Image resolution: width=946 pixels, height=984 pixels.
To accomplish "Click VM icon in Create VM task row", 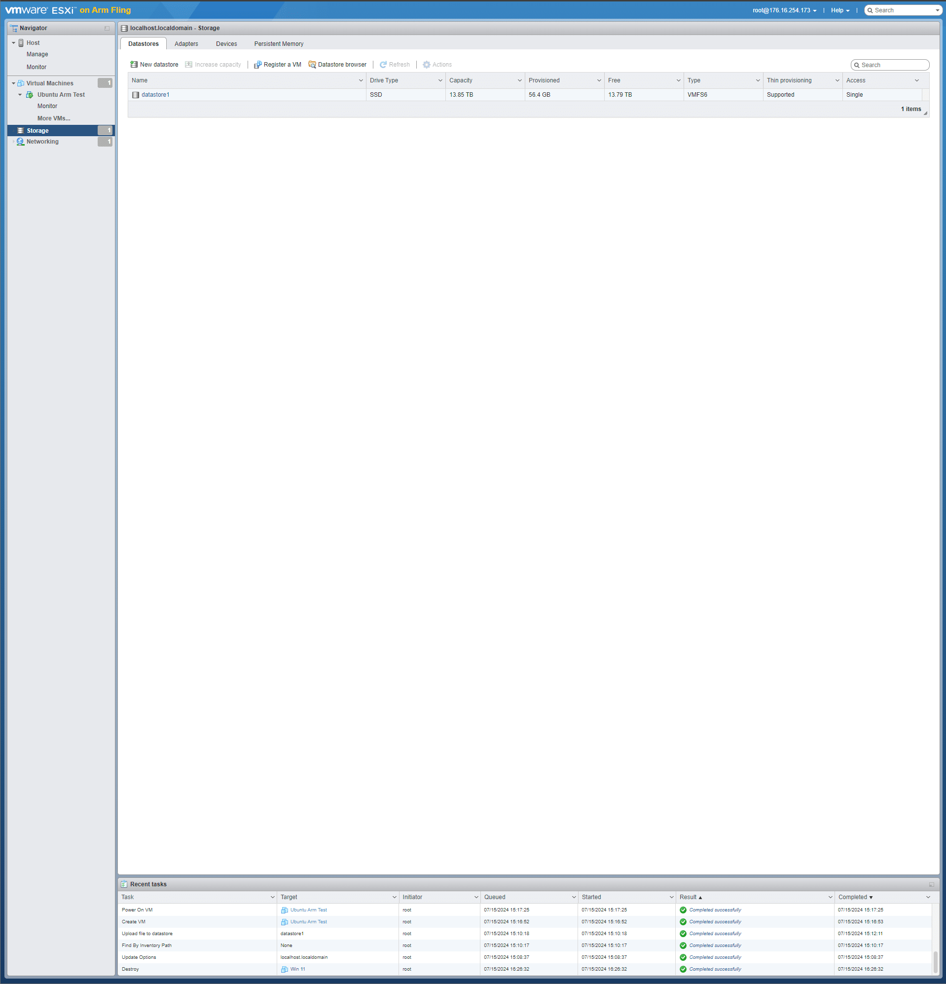I will point(285,922).
